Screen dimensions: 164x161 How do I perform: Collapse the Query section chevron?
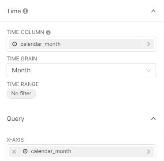(x=153, y=119)
